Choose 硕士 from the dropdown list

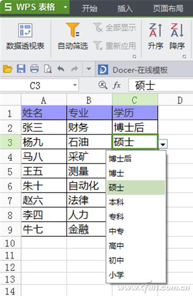pyautogui.click(x=136, y=187)
